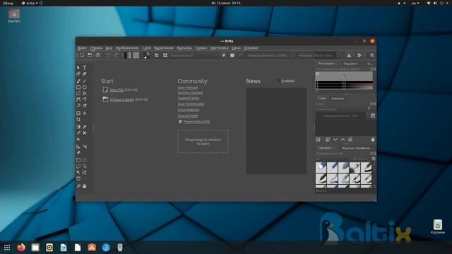
Task: Toggle vertical mirror mode
Action: coord(359,55)
